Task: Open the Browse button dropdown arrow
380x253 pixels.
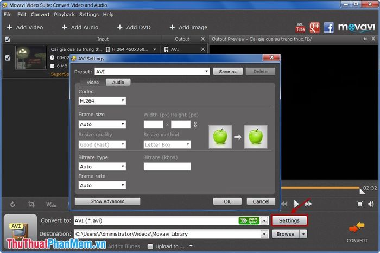Action: (x=303, y=234)
